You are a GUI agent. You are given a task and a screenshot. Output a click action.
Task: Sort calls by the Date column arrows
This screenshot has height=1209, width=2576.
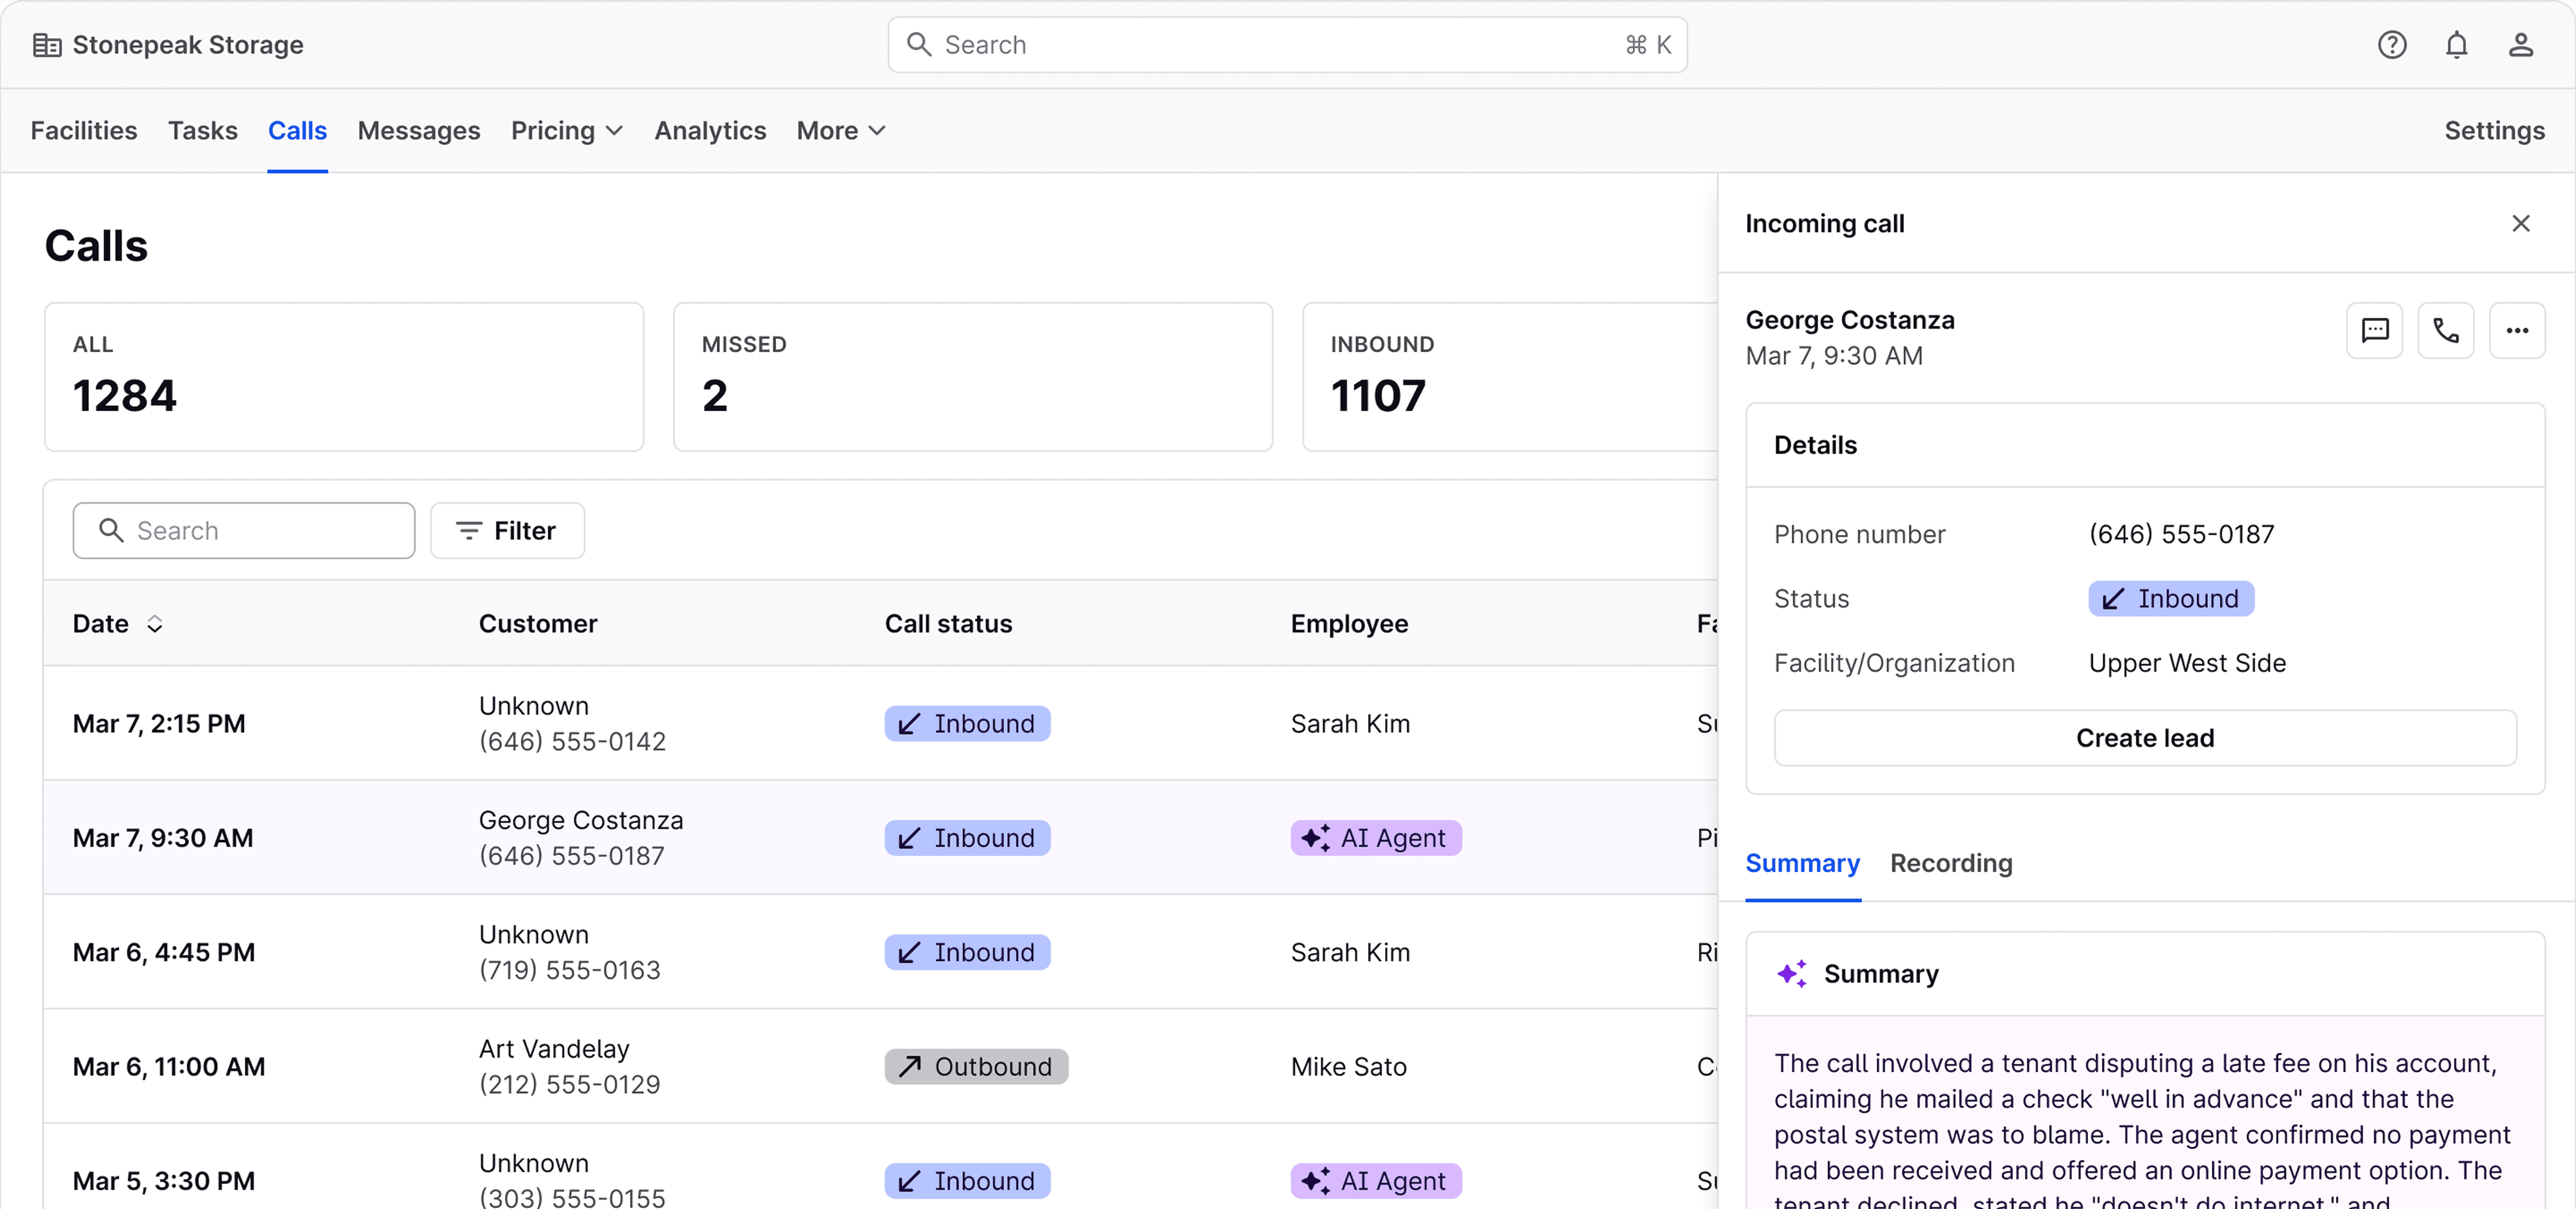(154, 624)
